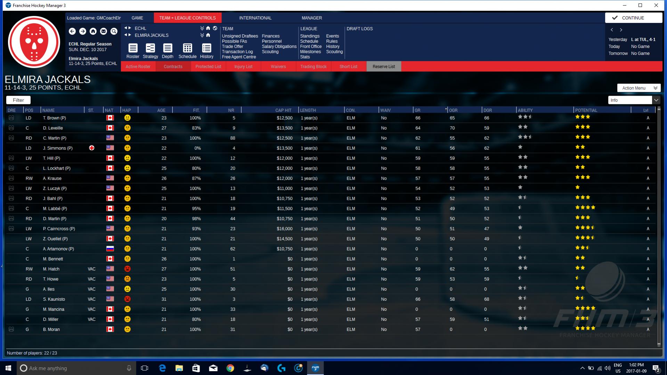667x375 pixels.
Task: Toggle dressed jersey icon for C. Martin
Action: click(x=11, y=138)
